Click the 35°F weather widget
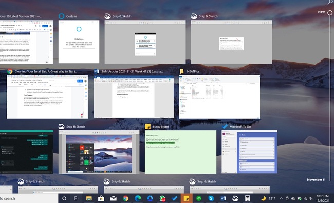 [268, 199]
